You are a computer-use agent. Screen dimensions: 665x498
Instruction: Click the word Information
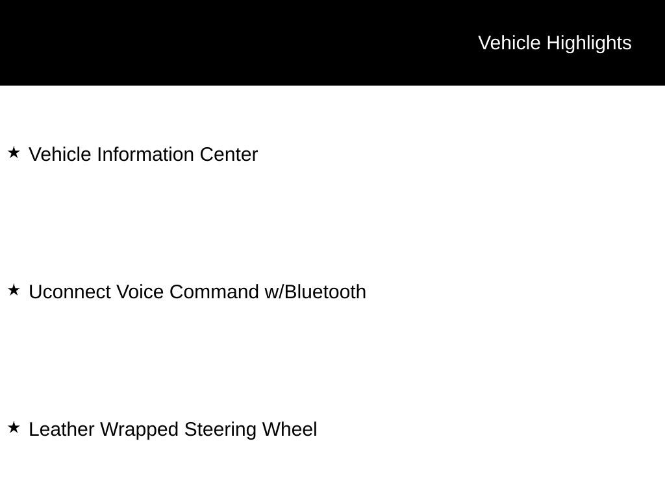[x=145, y=154]
